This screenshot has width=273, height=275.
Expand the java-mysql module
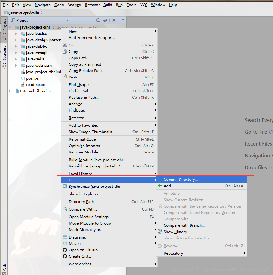(16, 53)
